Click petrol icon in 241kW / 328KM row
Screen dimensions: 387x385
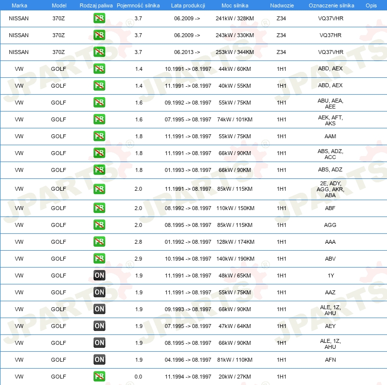(99, 18)
